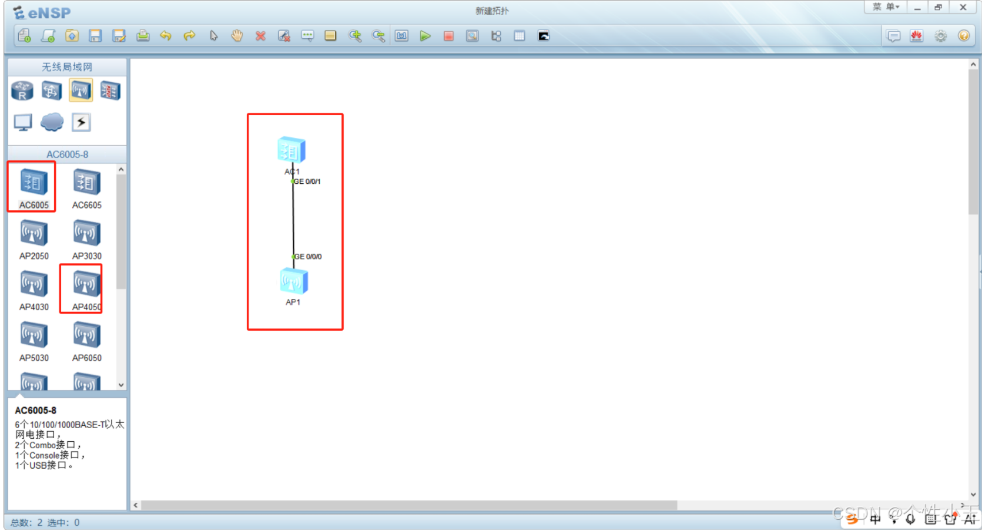This screenshot has width=982, height=531.
Task: Click the delete all connections icon
Action: pos(284,36)
